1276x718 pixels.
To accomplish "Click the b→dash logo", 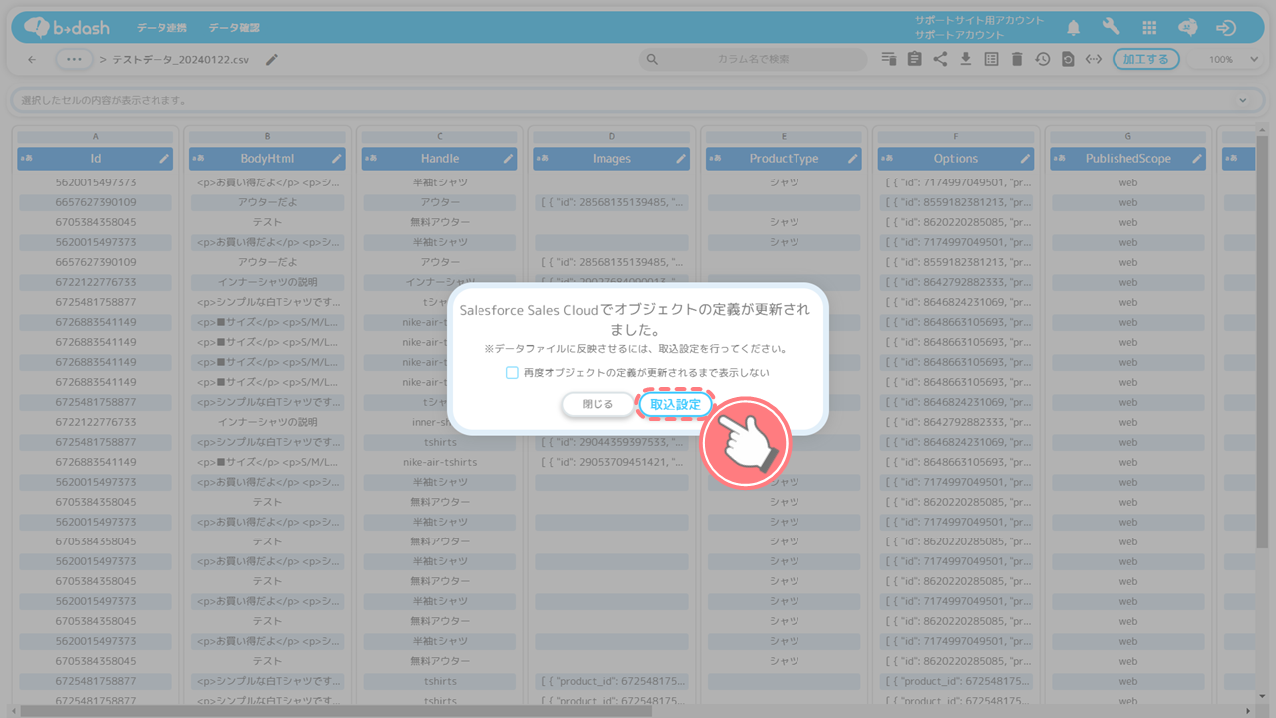I will (66, 27).
